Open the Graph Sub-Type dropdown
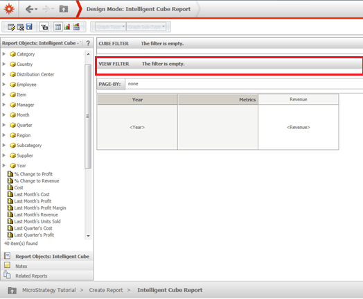This screenshot has height=299, width=363. [x=146, y=27]
